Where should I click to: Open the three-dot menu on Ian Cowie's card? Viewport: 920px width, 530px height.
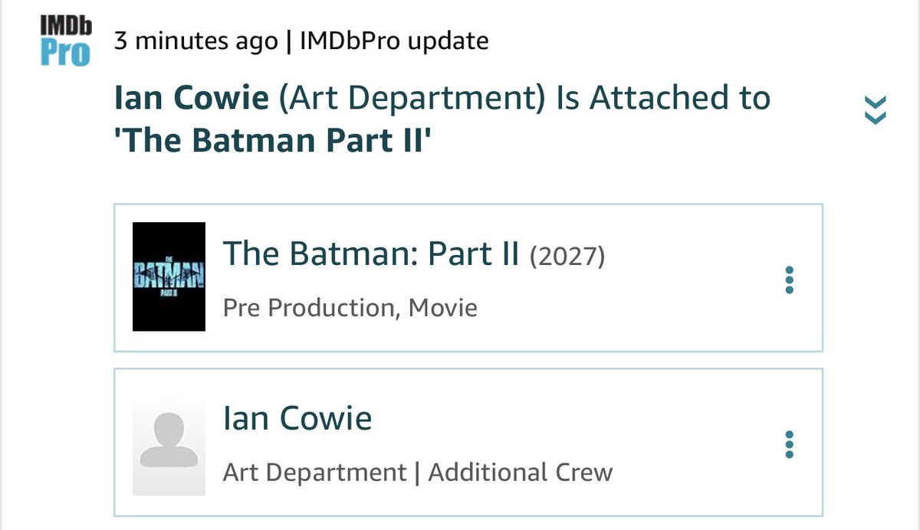click(x=790, y=444)
